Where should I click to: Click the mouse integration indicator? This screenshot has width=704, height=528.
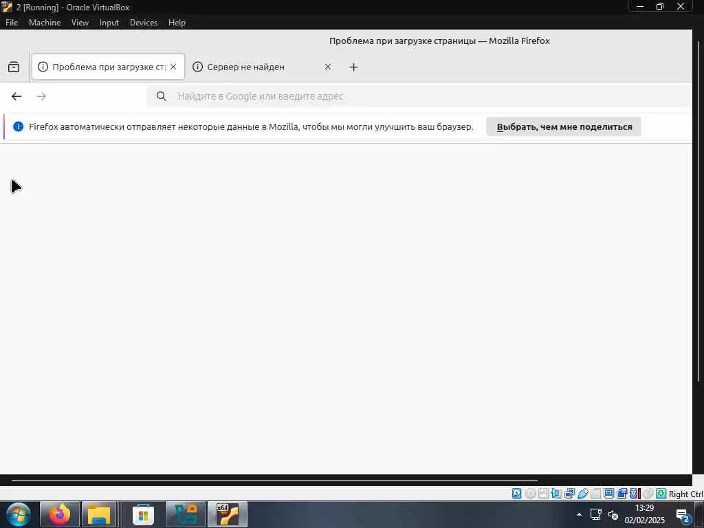648,494
